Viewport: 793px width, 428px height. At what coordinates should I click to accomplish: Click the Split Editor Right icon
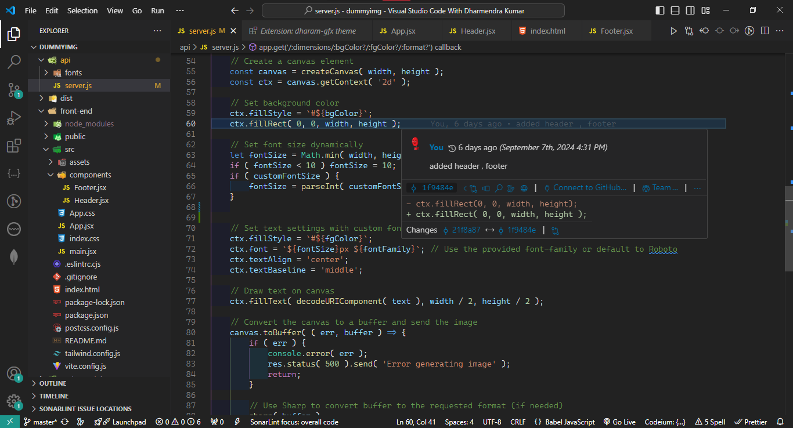[x=765, y=31]
